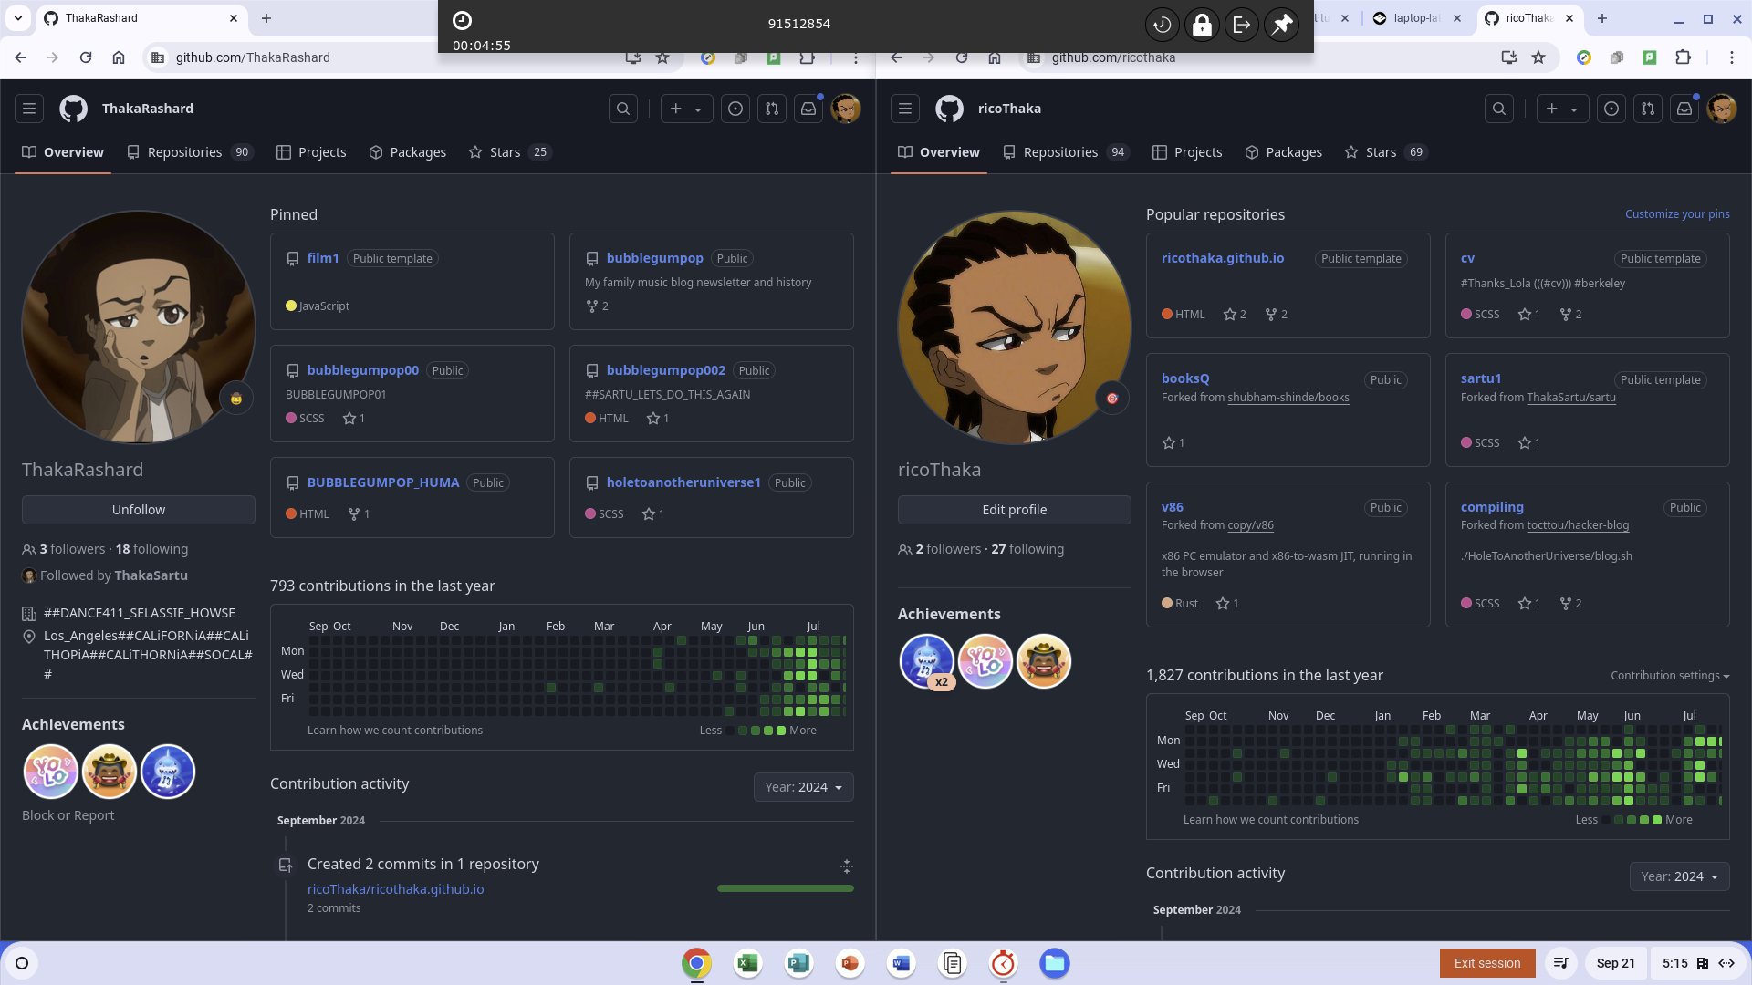Open Chrome menu in ricoThaka browser window
Image resolution: width=1752 pixels, height=985 pixels.
(1732, 57)
